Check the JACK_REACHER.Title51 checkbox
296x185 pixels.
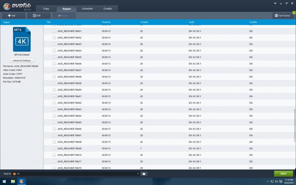pyautogui.click(x=54, y=31)
